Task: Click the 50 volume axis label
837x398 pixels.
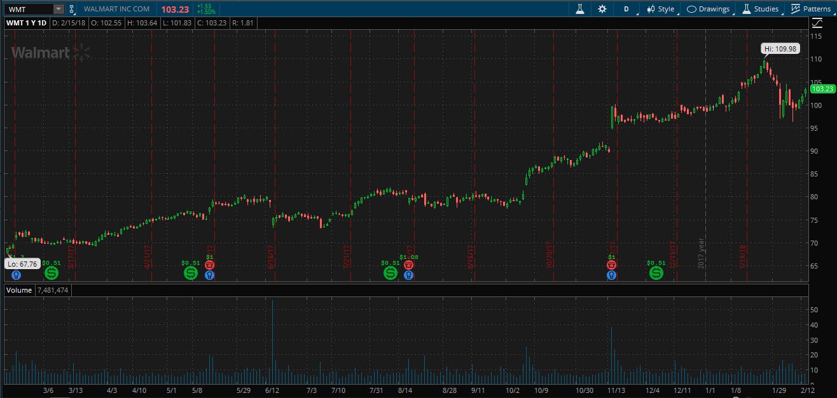Action: point(815,309)
